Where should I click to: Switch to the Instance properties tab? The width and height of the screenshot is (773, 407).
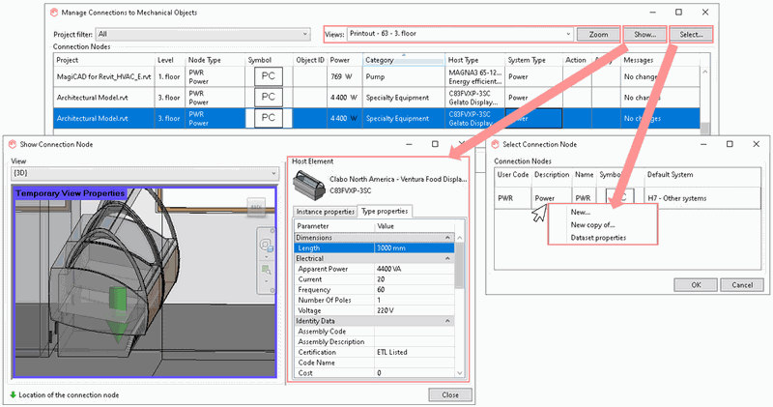tap(325, 212)
